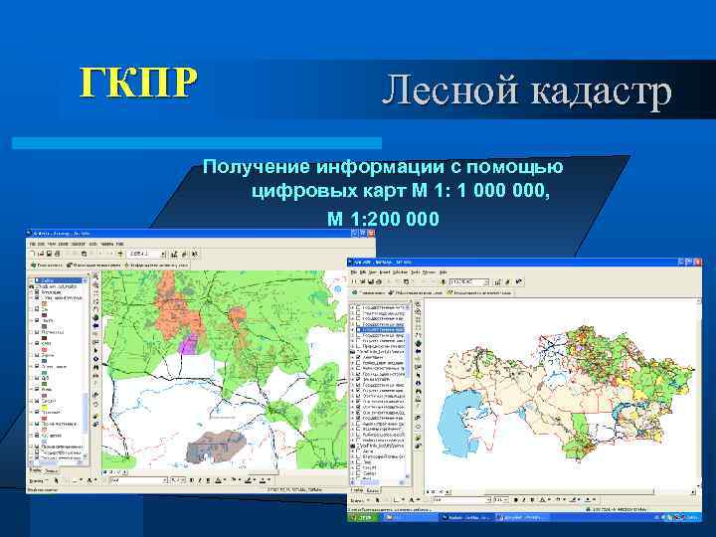Click Add Data button in left ArcMap toolbar
This screenshot has height=537, width=716.
point(120,254)
